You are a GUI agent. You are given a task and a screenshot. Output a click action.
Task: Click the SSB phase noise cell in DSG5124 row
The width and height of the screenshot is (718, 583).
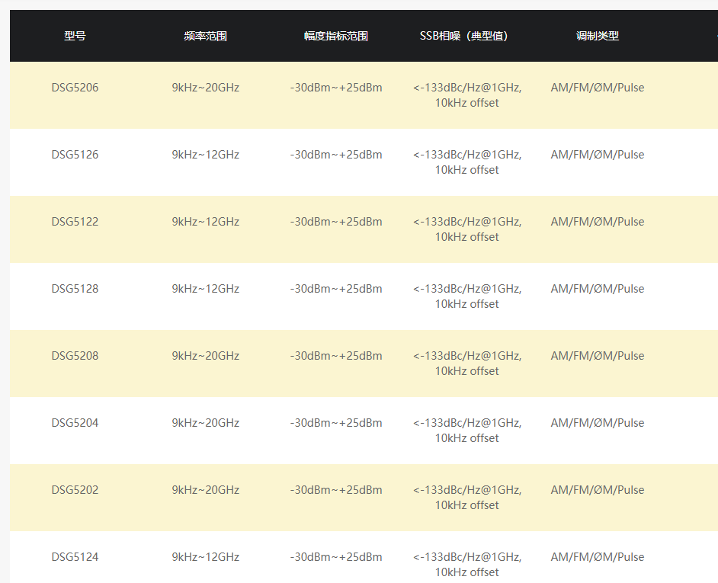pos(467,565)
